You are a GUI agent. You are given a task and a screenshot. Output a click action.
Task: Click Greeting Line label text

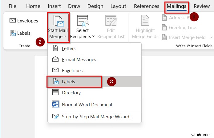[183, 28]
